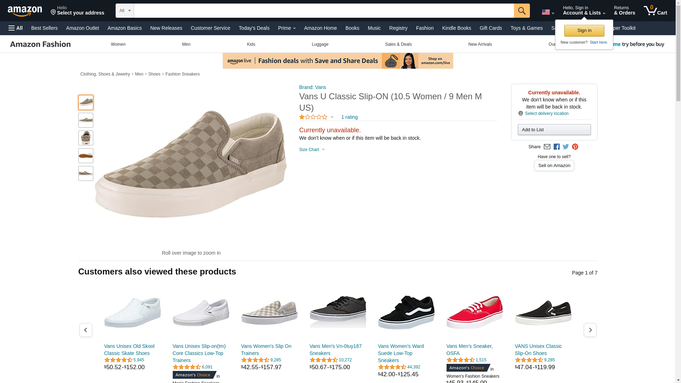Click the Add to List button
Viewport: 681px width, 383px height.
tap(554, 129)
